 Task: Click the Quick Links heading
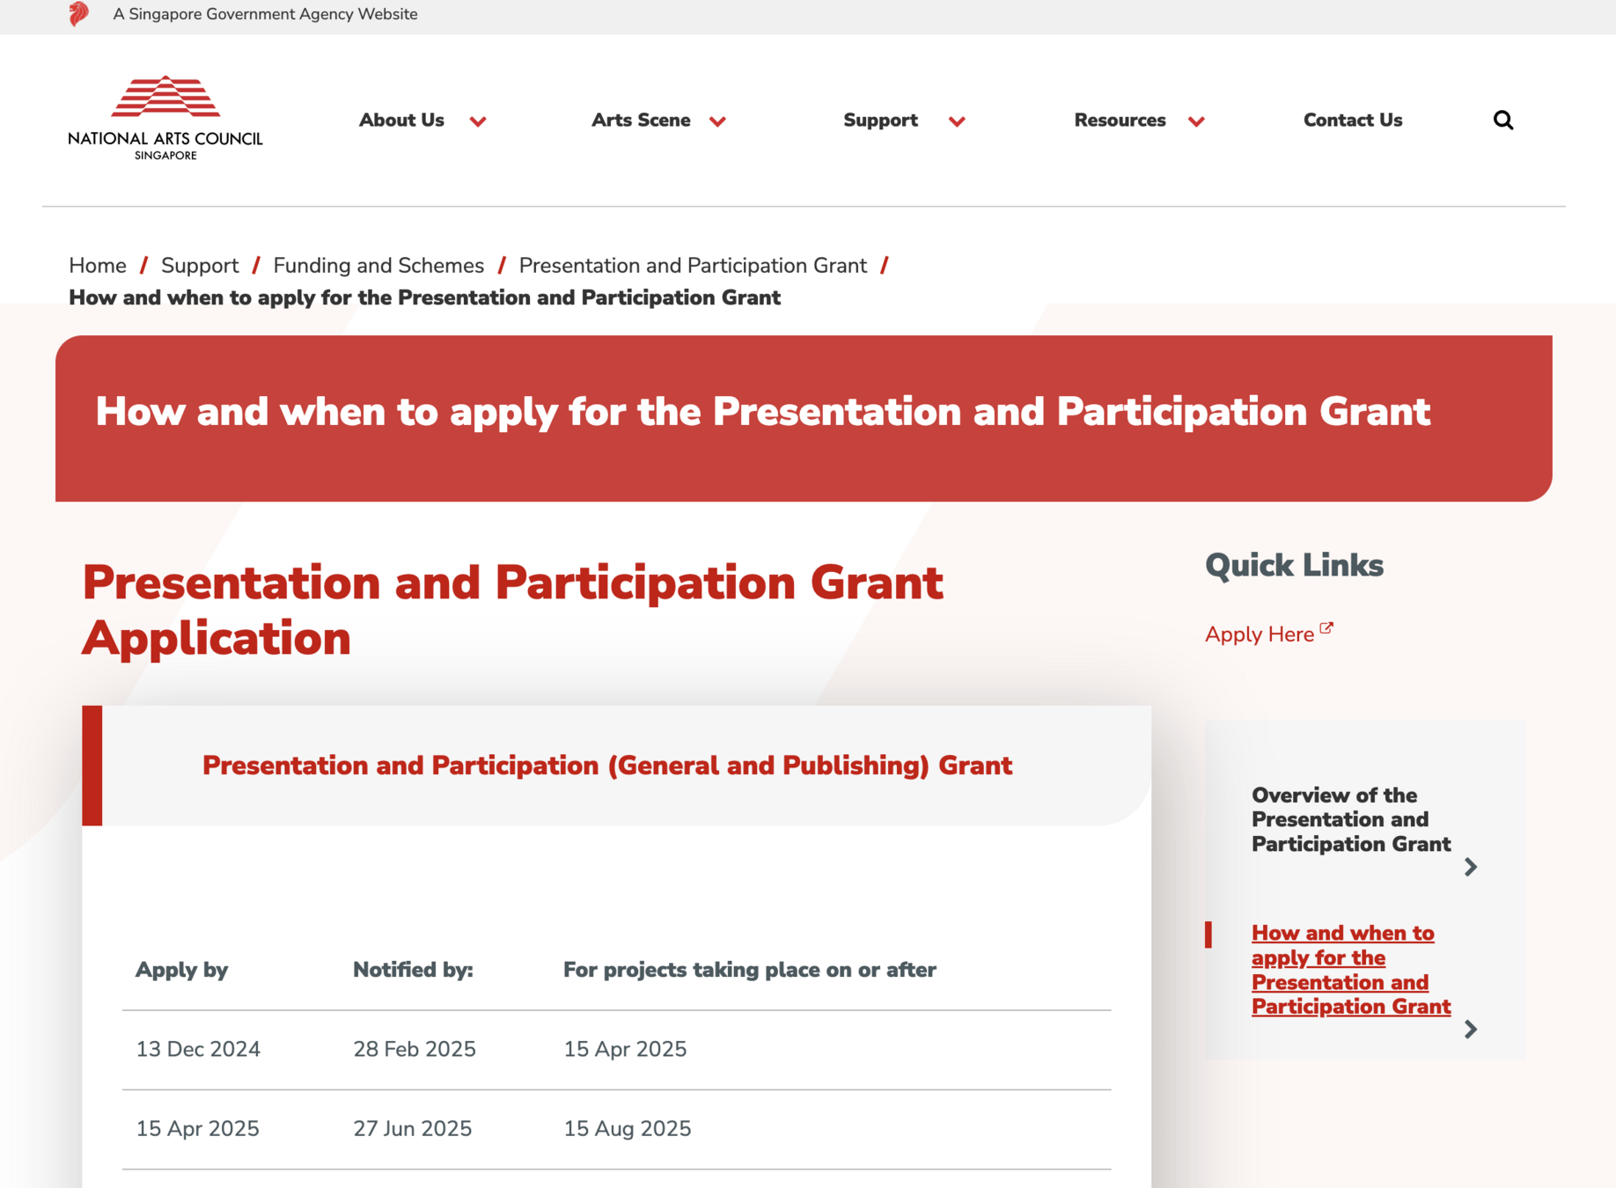tap(1294, 566)
